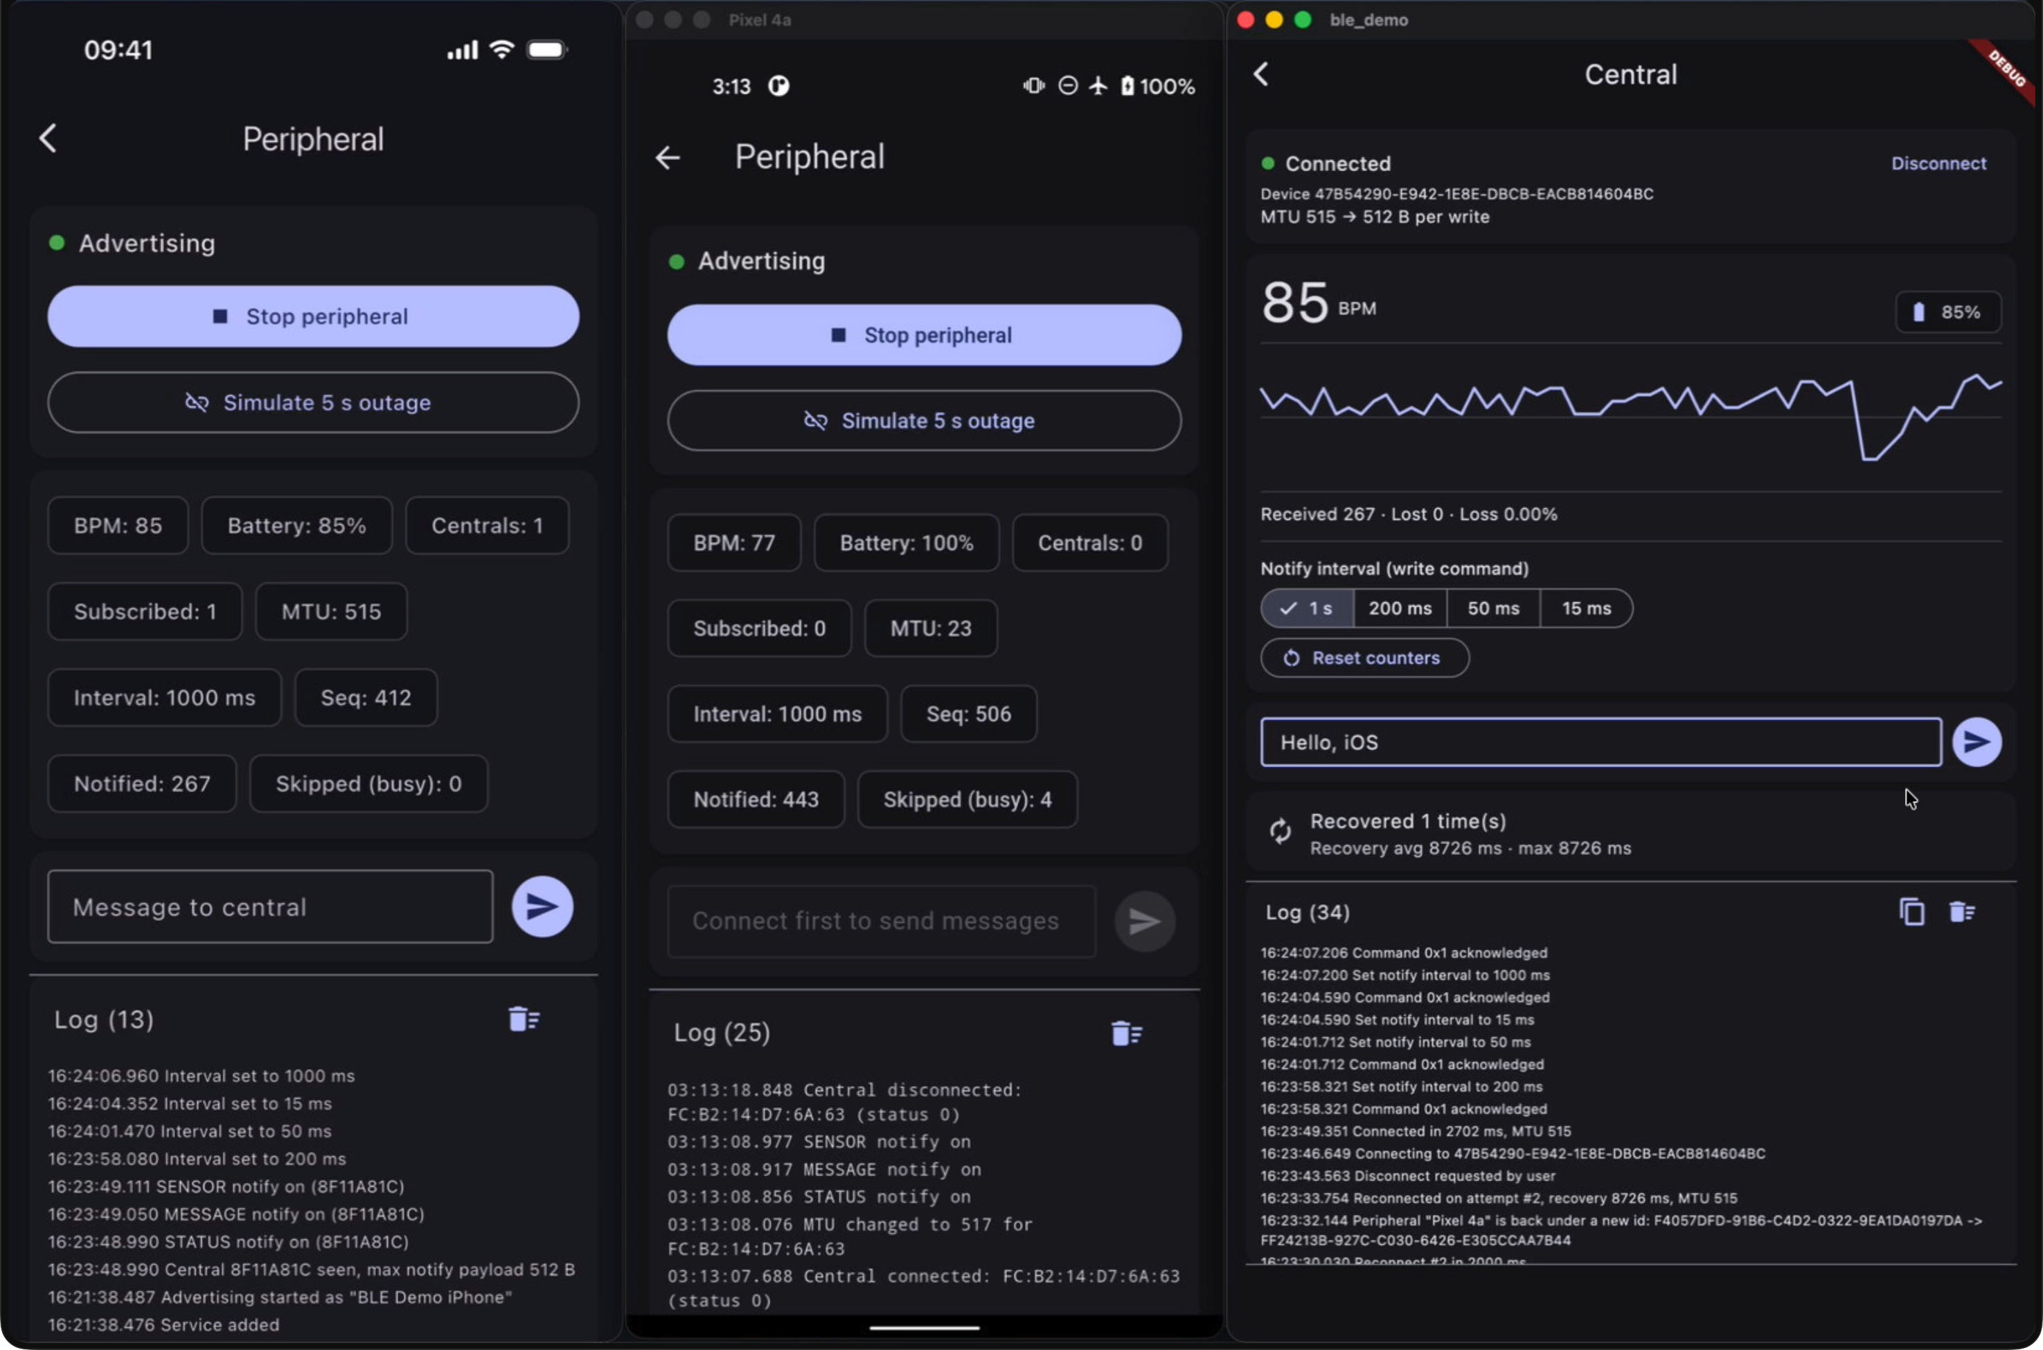Focus the 'Message to central' field on iPhone
This screenshot has width=2043, height=1350.
[x=271, y=907]
